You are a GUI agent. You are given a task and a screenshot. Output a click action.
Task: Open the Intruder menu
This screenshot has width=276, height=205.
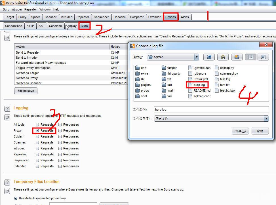pos(17,9)
